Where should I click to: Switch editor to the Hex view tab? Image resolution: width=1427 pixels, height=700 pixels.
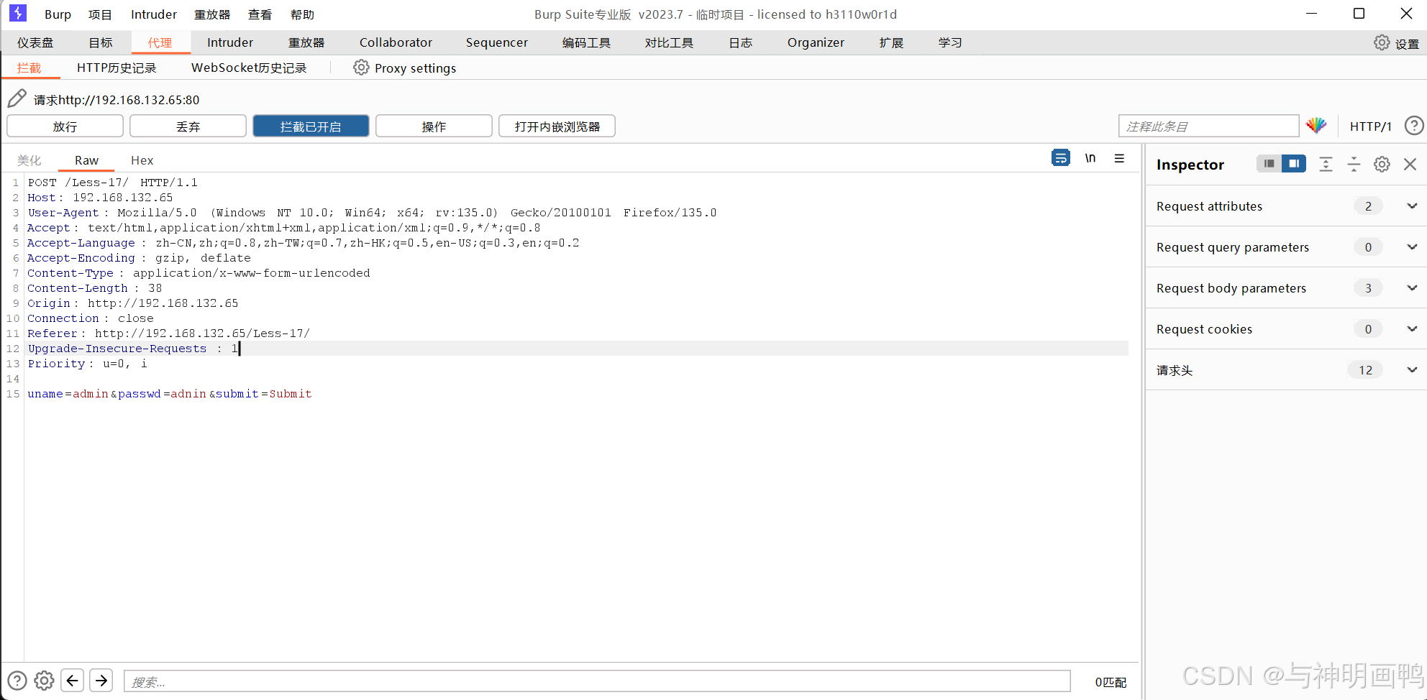click(x=142, y=160)
